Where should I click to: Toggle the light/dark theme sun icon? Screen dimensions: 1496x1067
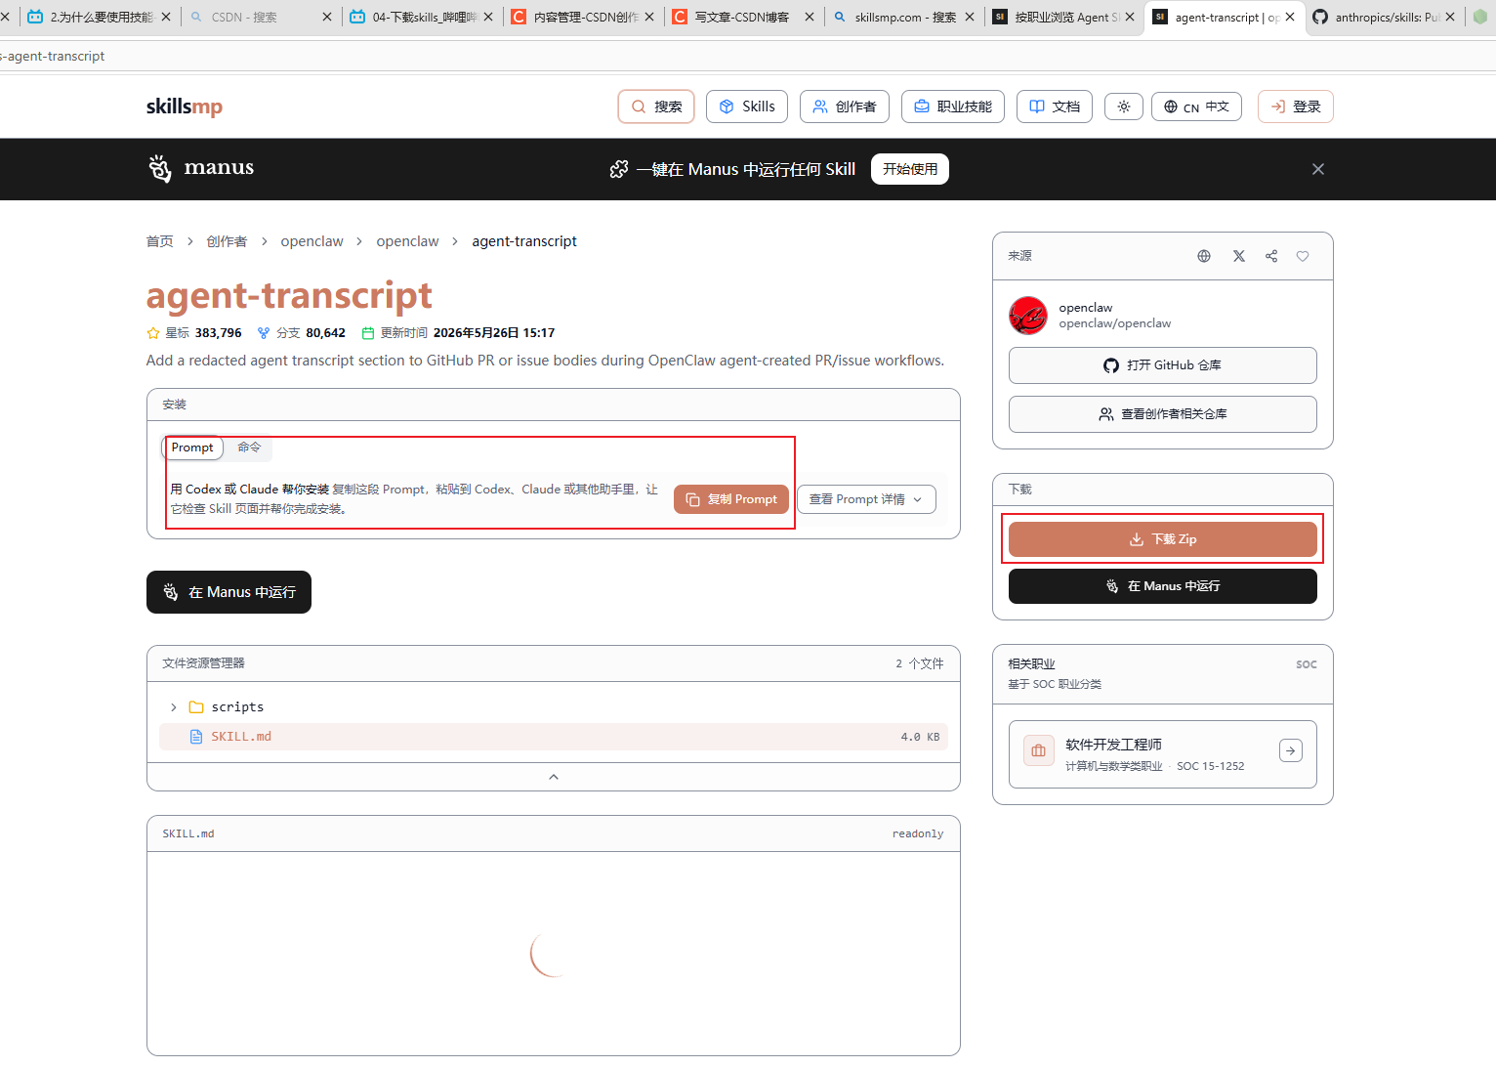coord(1124,107)
